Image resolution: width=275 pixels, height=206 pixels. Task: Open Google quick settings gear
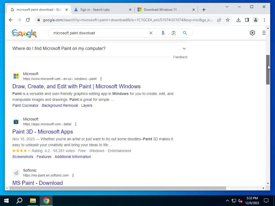[x=252, y=33]
